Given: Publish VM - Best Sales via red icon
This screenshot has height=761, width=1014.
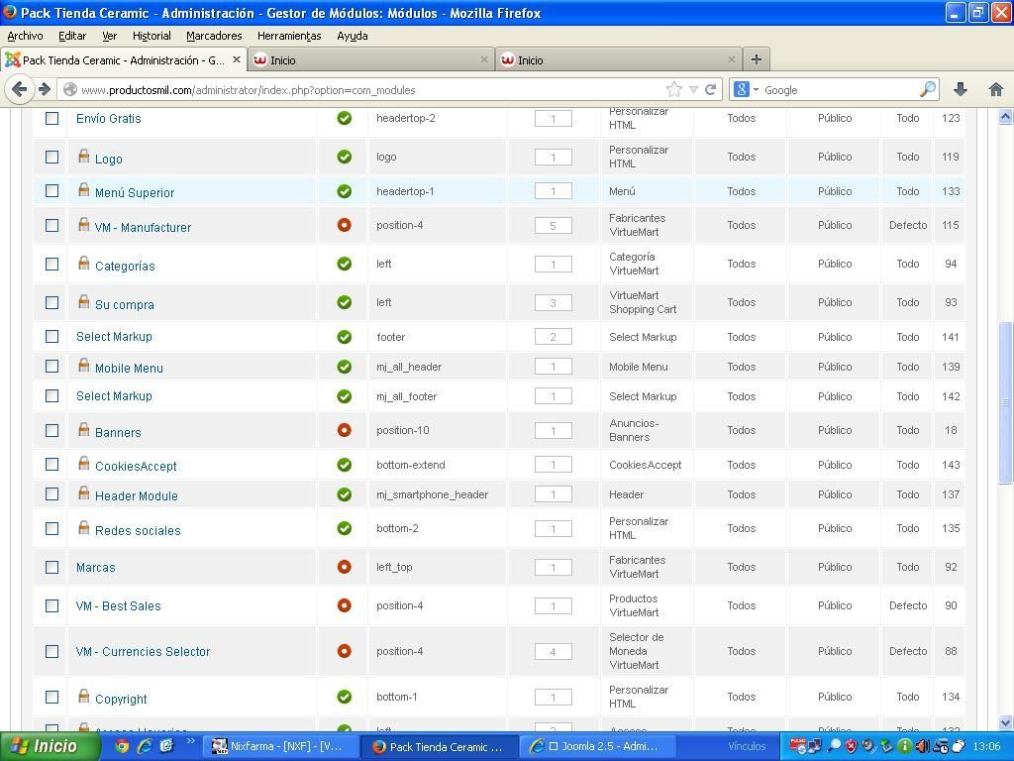Looking at the screenshot, I should (344, 605).
